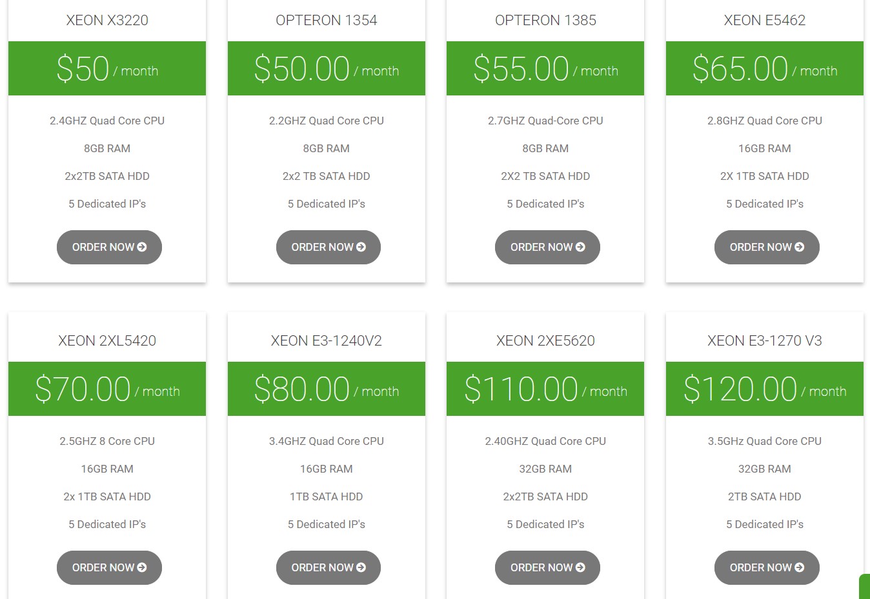This screenshot has height=599, width=870.
Task: Select the XEON 2XE5620 plan heading
Action: [545, 340]
